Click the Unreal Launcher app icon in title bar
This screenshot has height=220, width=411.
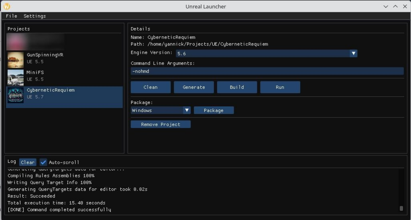pyautogui.click(x=7, y=6)
